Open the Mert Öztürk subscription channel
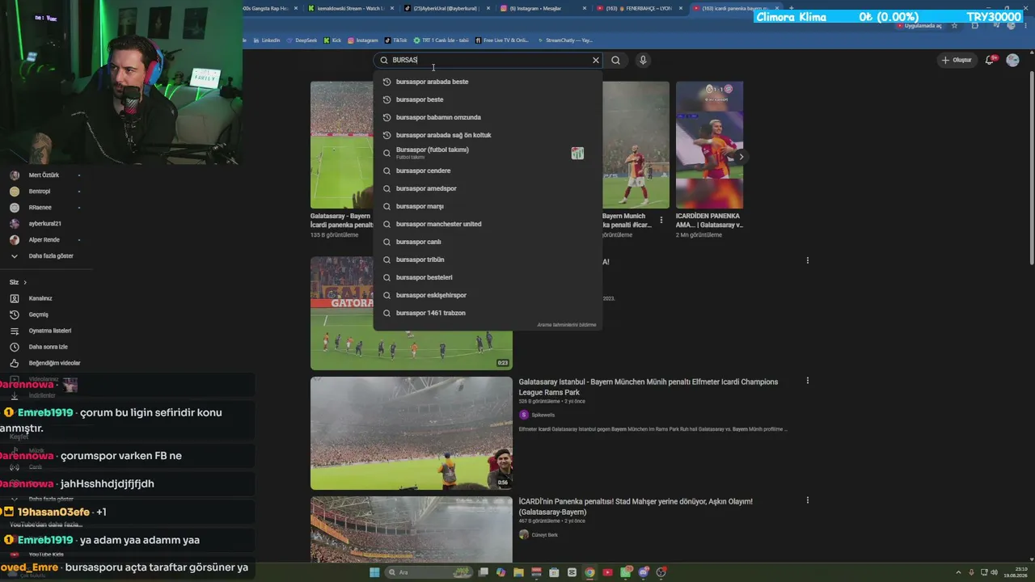1035x582 pixels. [x=44, y=175]
